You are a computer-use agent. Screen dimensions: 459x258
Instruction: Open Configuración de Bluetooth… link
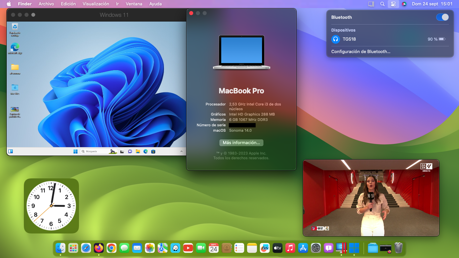pyautogui.click(x=361, y=52)
